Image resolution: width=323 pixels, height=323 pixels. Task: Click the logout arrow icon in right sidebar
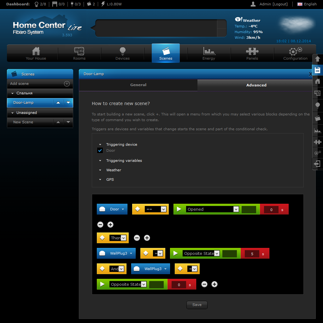tap(317, 164)
